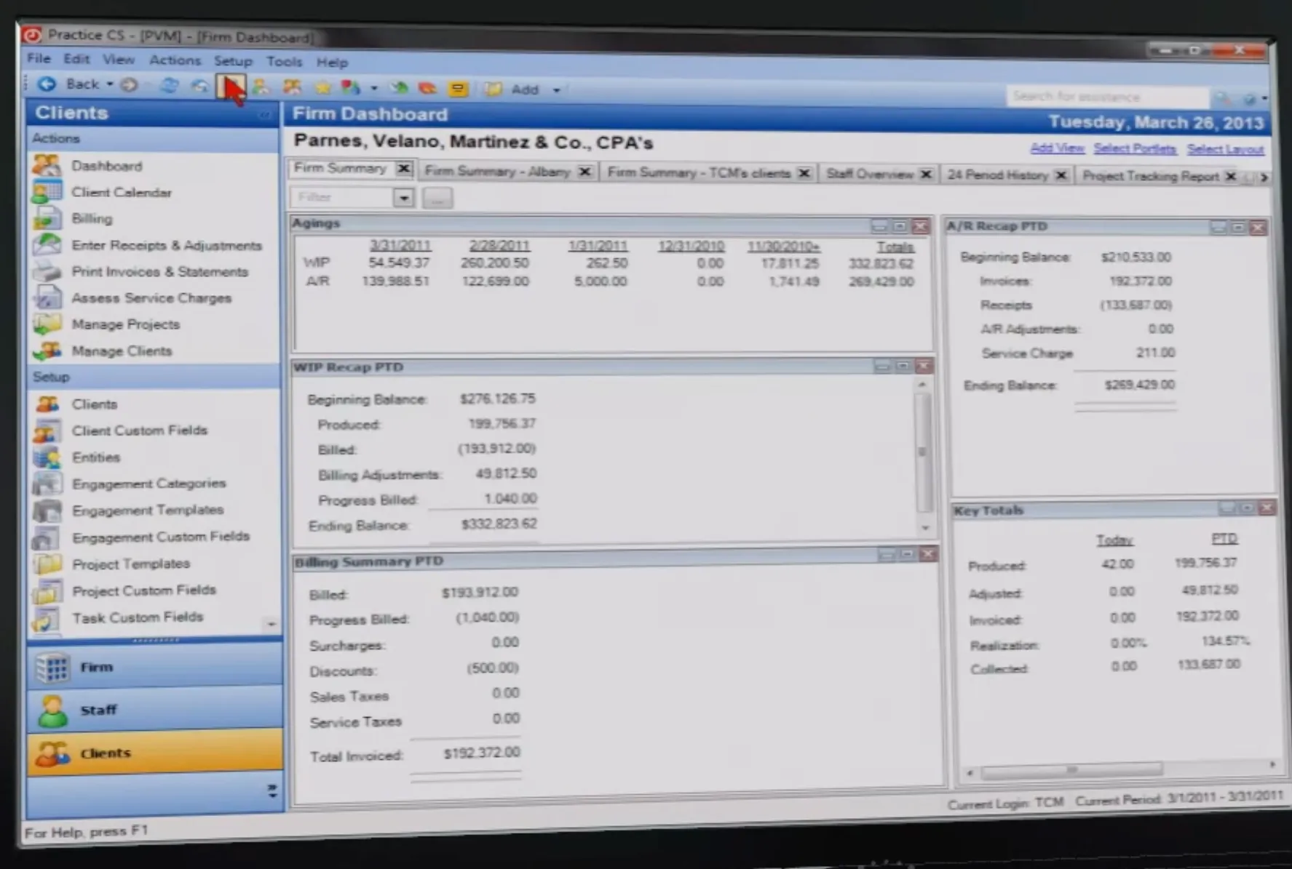Viewport: 1292px width, 869px height.
Task: Click WIP Recap vertical scrollbar
Action: tap(923, 456)
